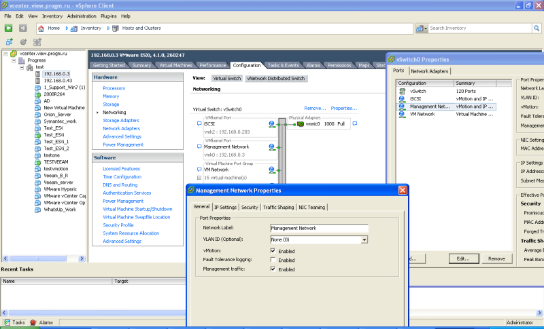The width and height of the screenshot is (544, 329).
Task: Click the Remove button in vSwitch0 Properties
Action: tap(496, 258)
